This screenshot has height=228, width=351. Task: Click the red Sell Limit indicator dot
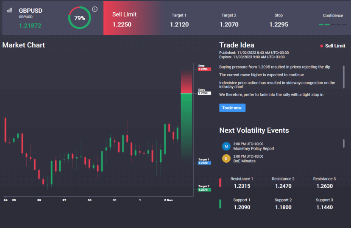coord(321,46)
